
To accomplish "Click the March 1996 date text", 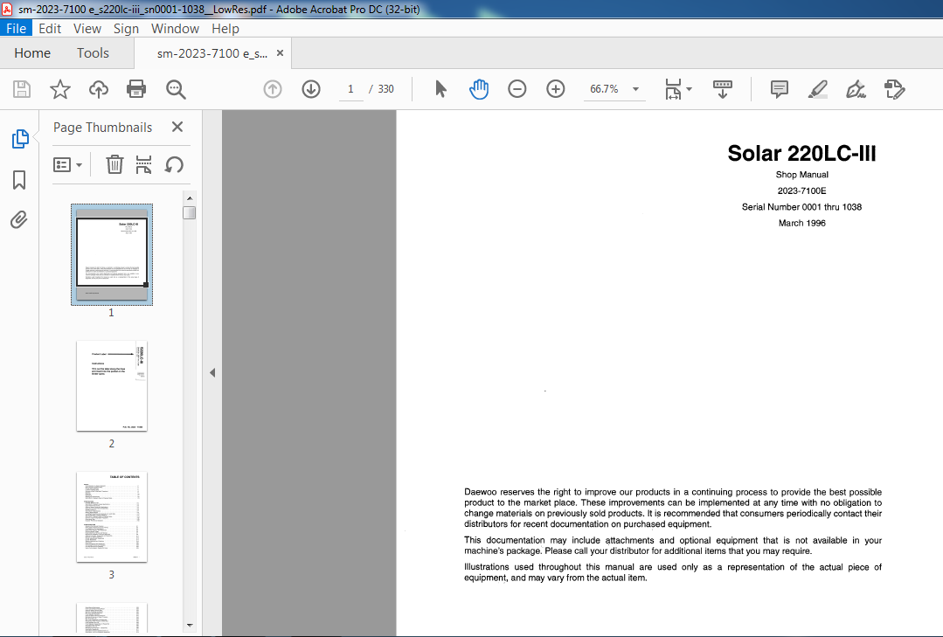I will [801, 223].
